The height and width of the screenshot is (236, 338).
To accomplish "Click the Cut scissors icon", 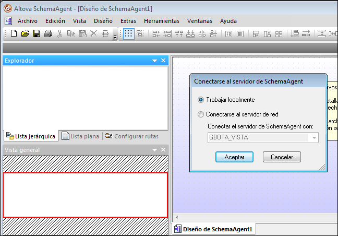I will pyautogui.click(x=59, y=33).
